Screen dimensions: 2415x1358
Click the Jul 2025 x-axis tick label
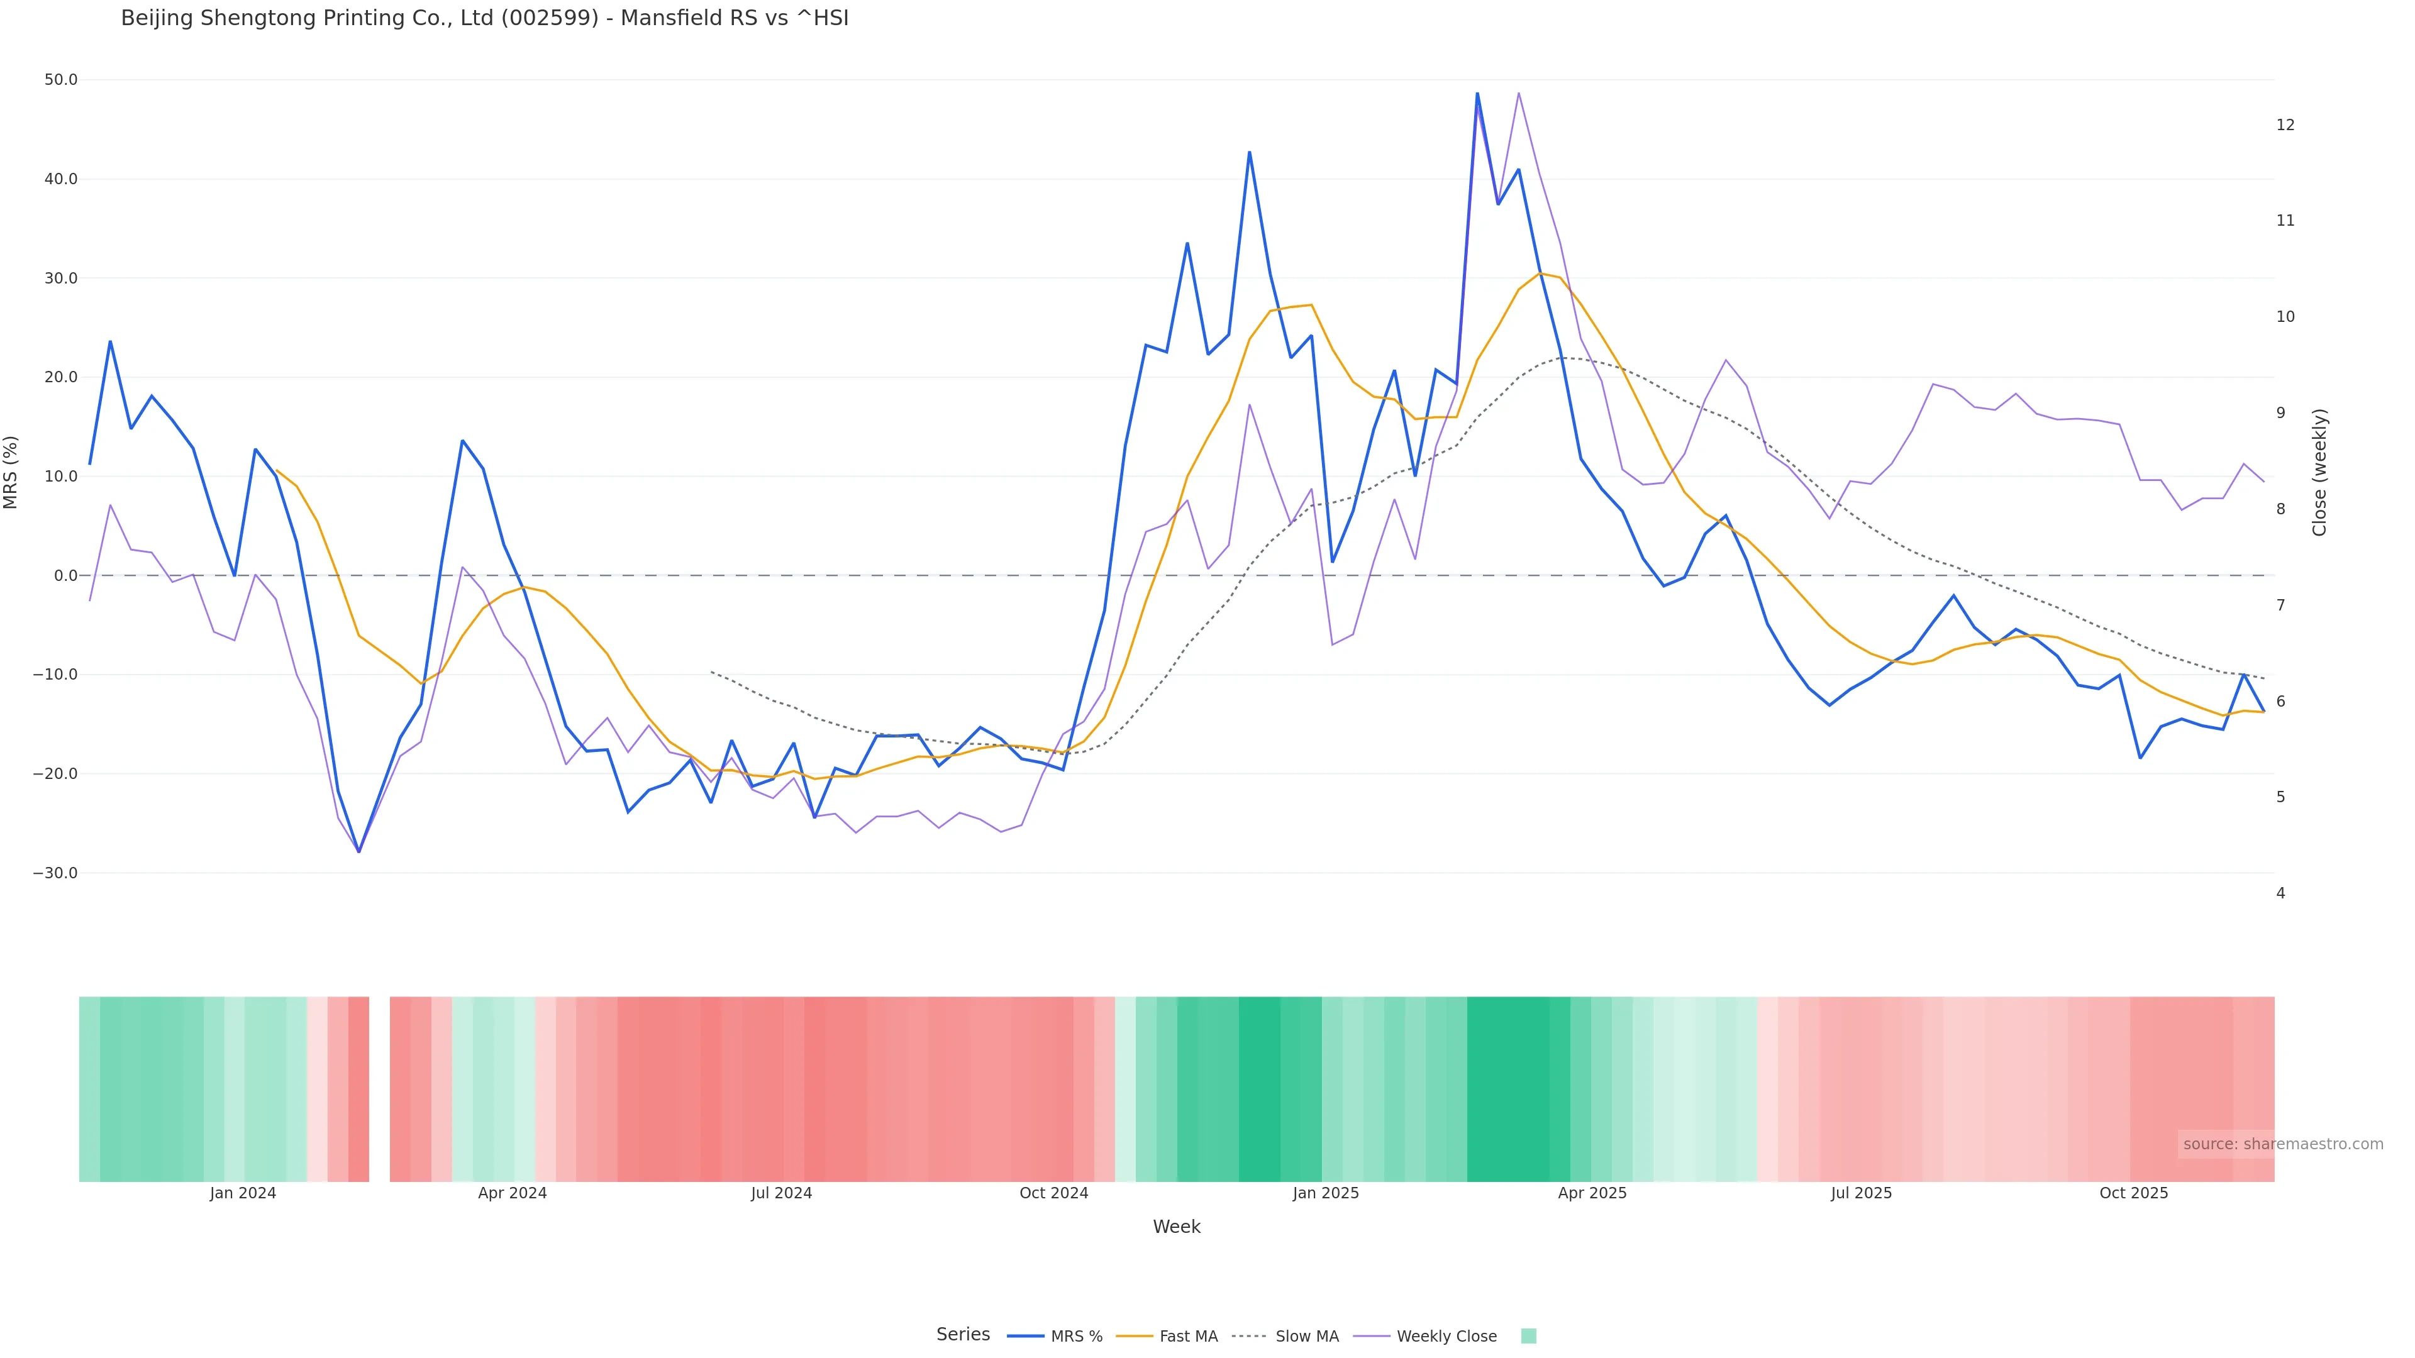pos(1861,1193)
